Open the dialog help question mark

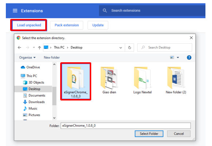(189, 58)
